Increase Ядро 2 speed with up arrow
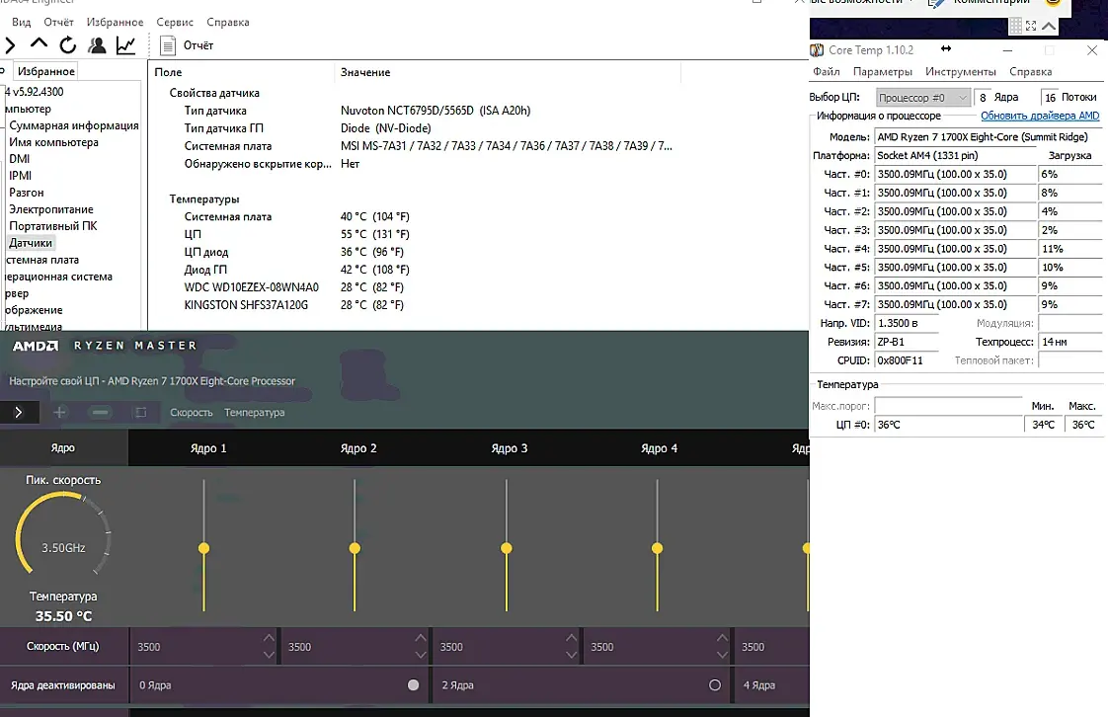 coord(421,638)
